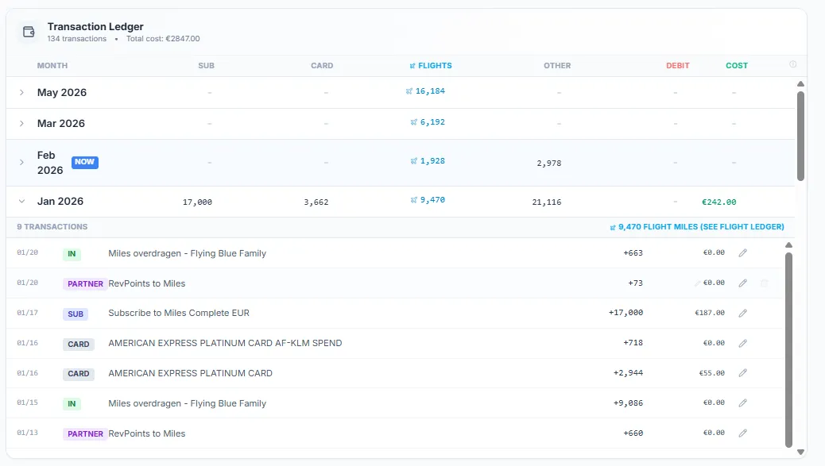Click the NOW badge on Feb 2026
This screenshot has width=825, height=466.
point(84,161)
